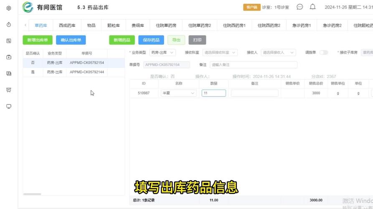Open the 接收人 dropdown
The height and width of the screenshot is (209, 373).
tap(278, 52)
